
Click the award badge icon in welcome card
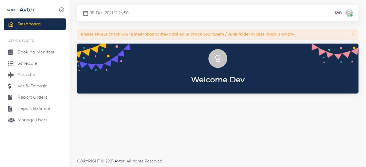pos(218,59)
